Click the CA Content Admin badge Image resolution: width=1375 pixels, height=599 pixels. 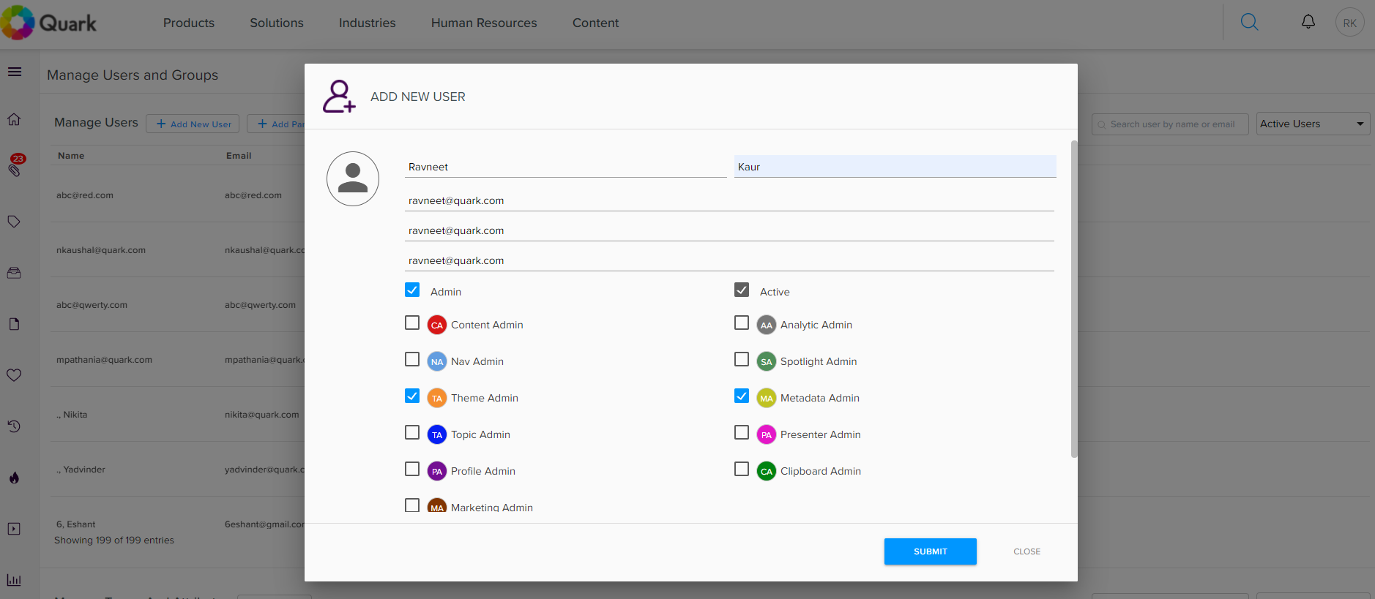click(437, 325)
